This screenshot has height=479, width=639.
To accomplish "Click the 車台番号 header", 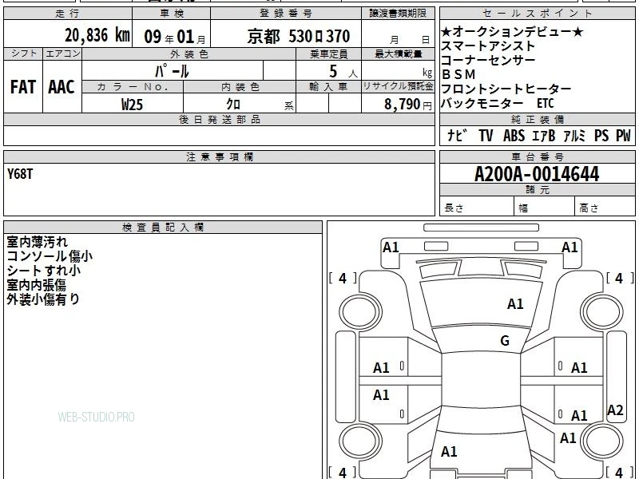I will 537,156.
